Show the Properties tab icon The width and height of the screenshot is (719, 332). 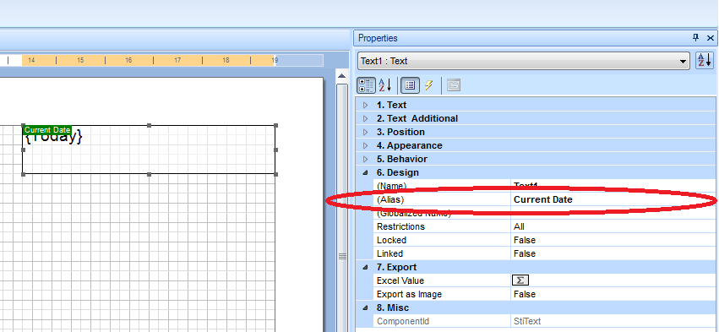coord(411,85)
